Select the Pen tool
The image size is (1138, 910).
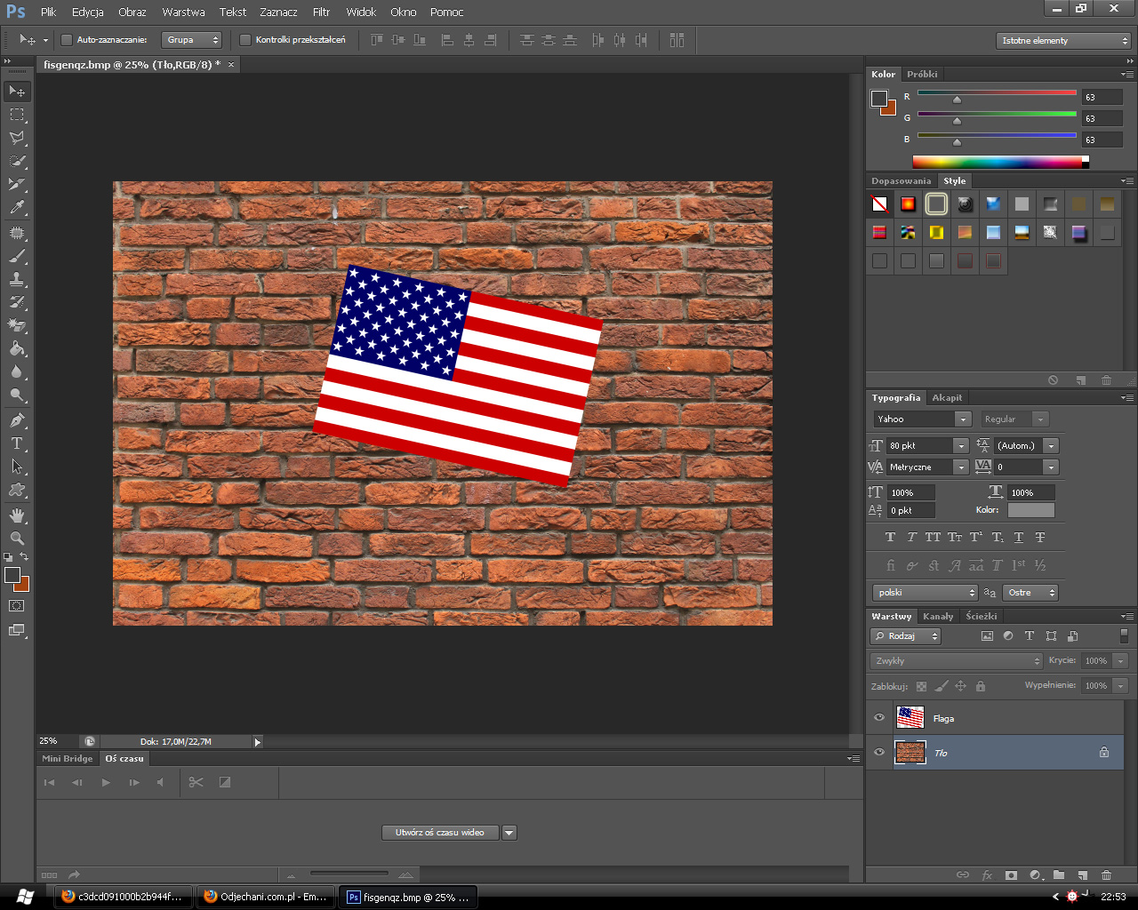point(17,420)
